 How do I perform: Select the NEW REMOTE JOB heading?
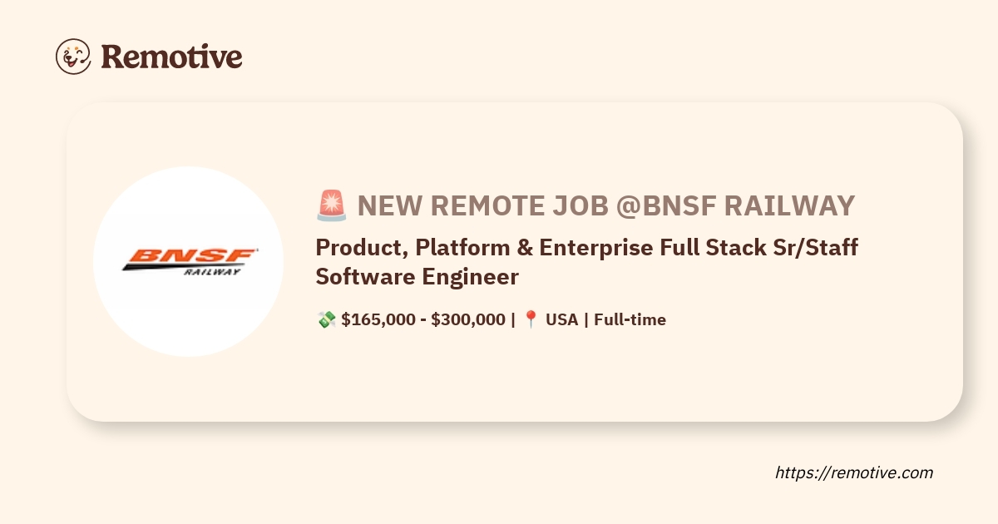[x=483, y=205]
